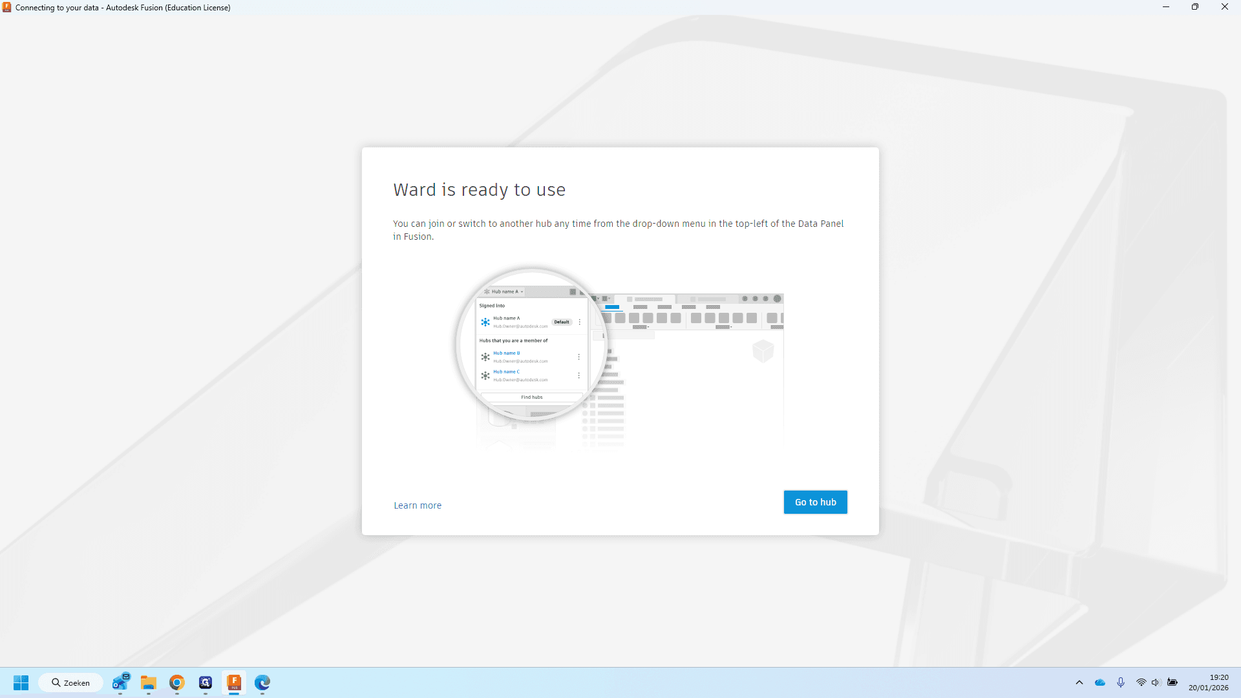Open the Learn more link
Screen dimensions: 1241x698
pyautogui.click(x=418, y=505)
